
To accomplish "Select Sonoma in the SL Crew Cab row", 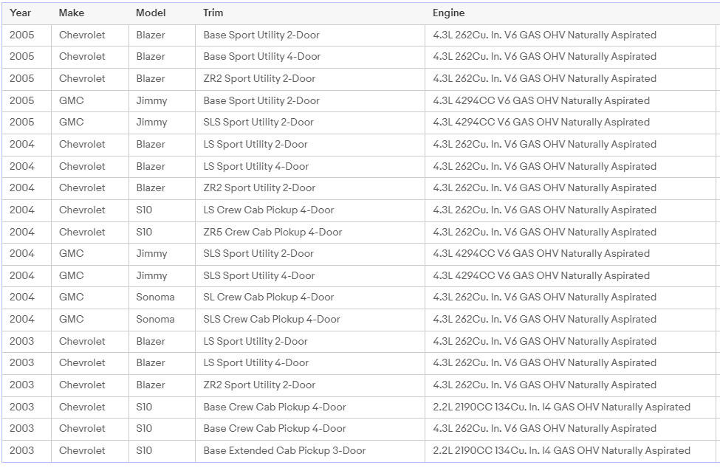I will pyautogui.click(x=155, y=297).
